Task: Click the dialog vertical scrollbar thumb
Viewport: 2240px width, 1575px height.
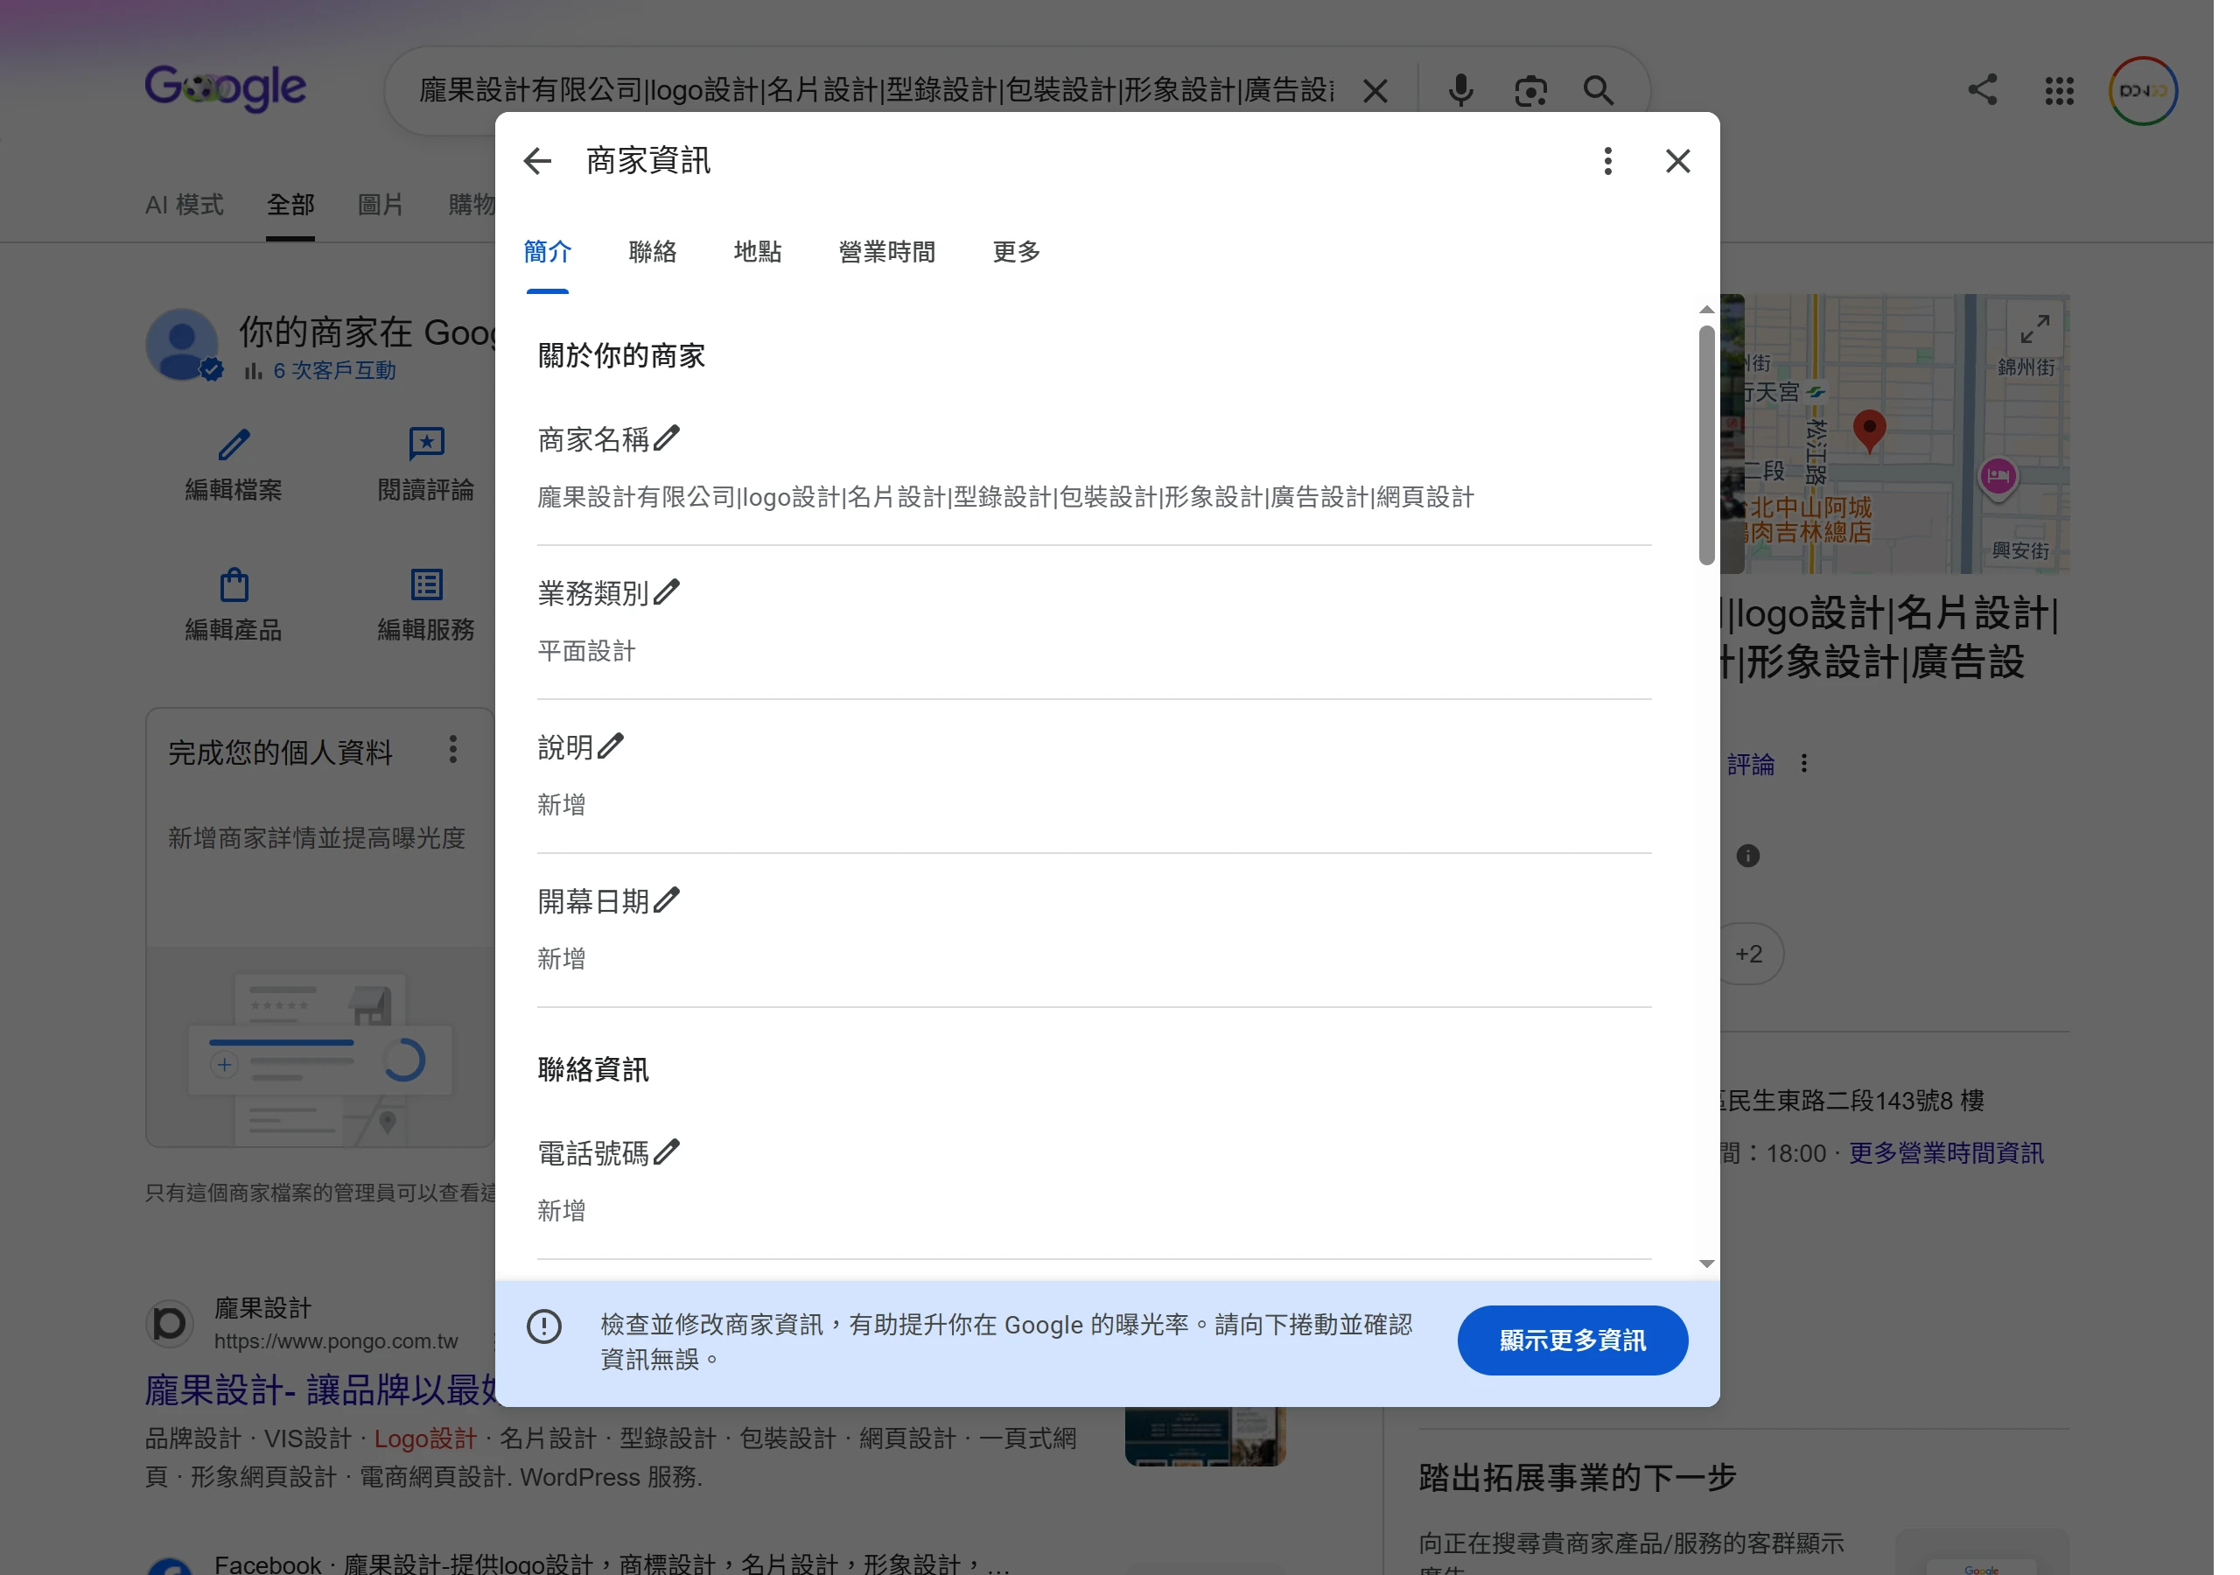Action: coord(1725,449)
